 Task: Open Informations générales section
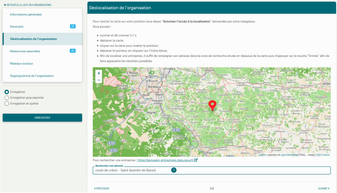[x=26, y=14]
